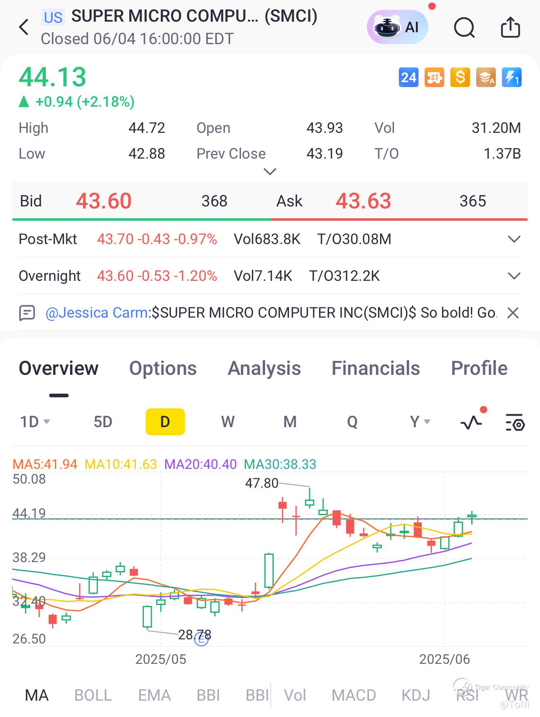Tap the E earnings marker on chart
Screen dimensions: 540x717
(201, 639)
